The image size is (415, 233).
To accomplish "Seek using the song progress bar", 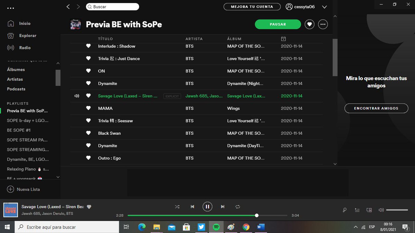I will point(207,215).
